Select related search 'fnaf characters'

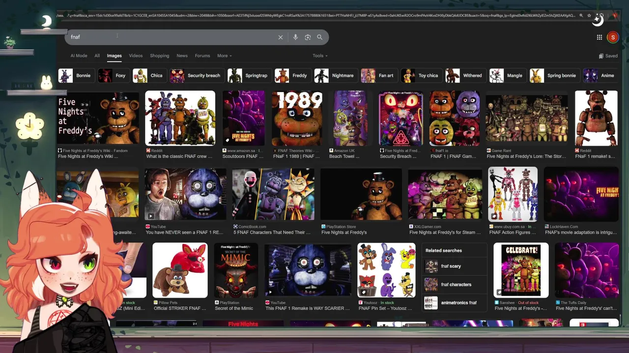pos(455,284)
